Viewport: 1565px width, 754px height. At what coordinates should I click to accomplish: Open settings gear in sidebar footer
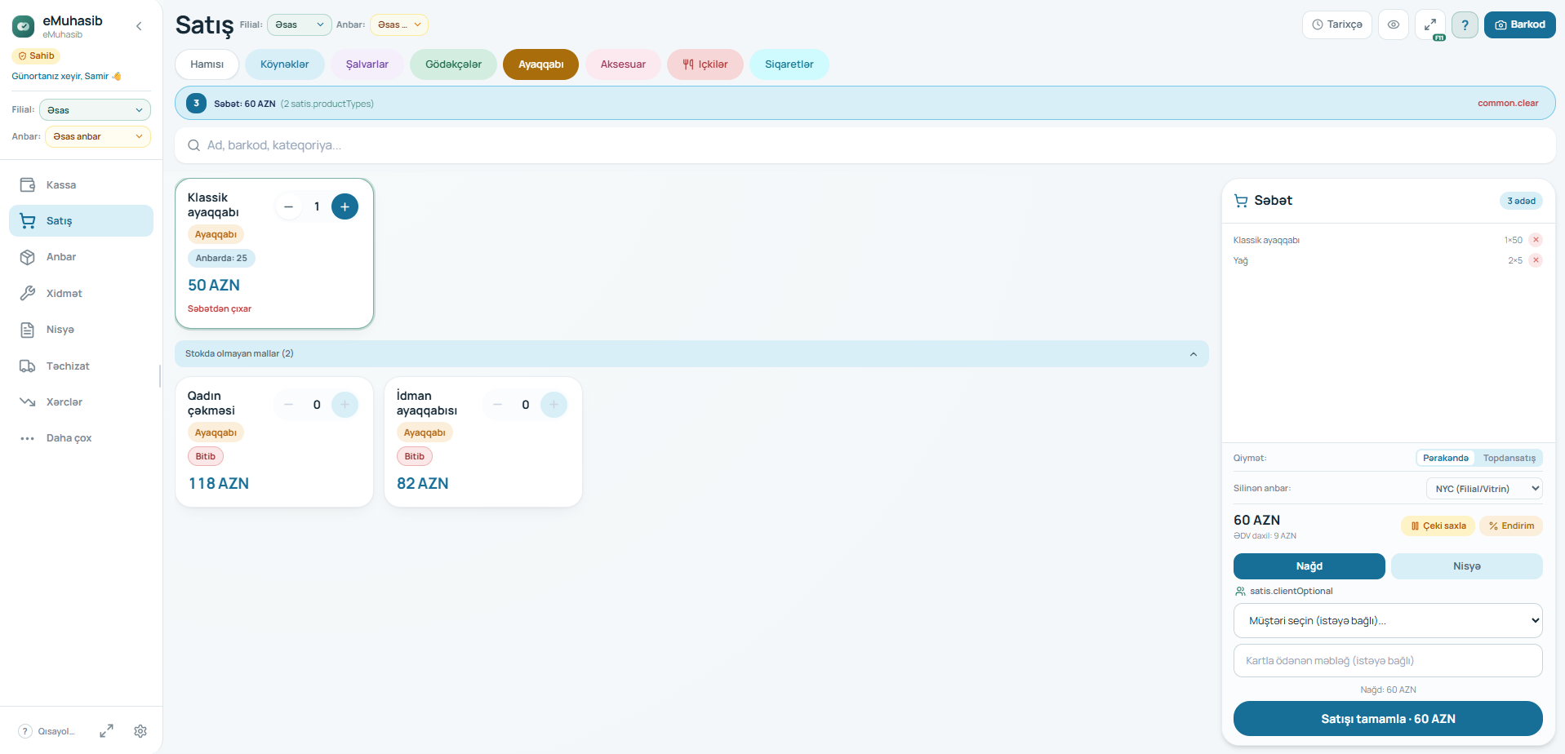click(140, 731)
